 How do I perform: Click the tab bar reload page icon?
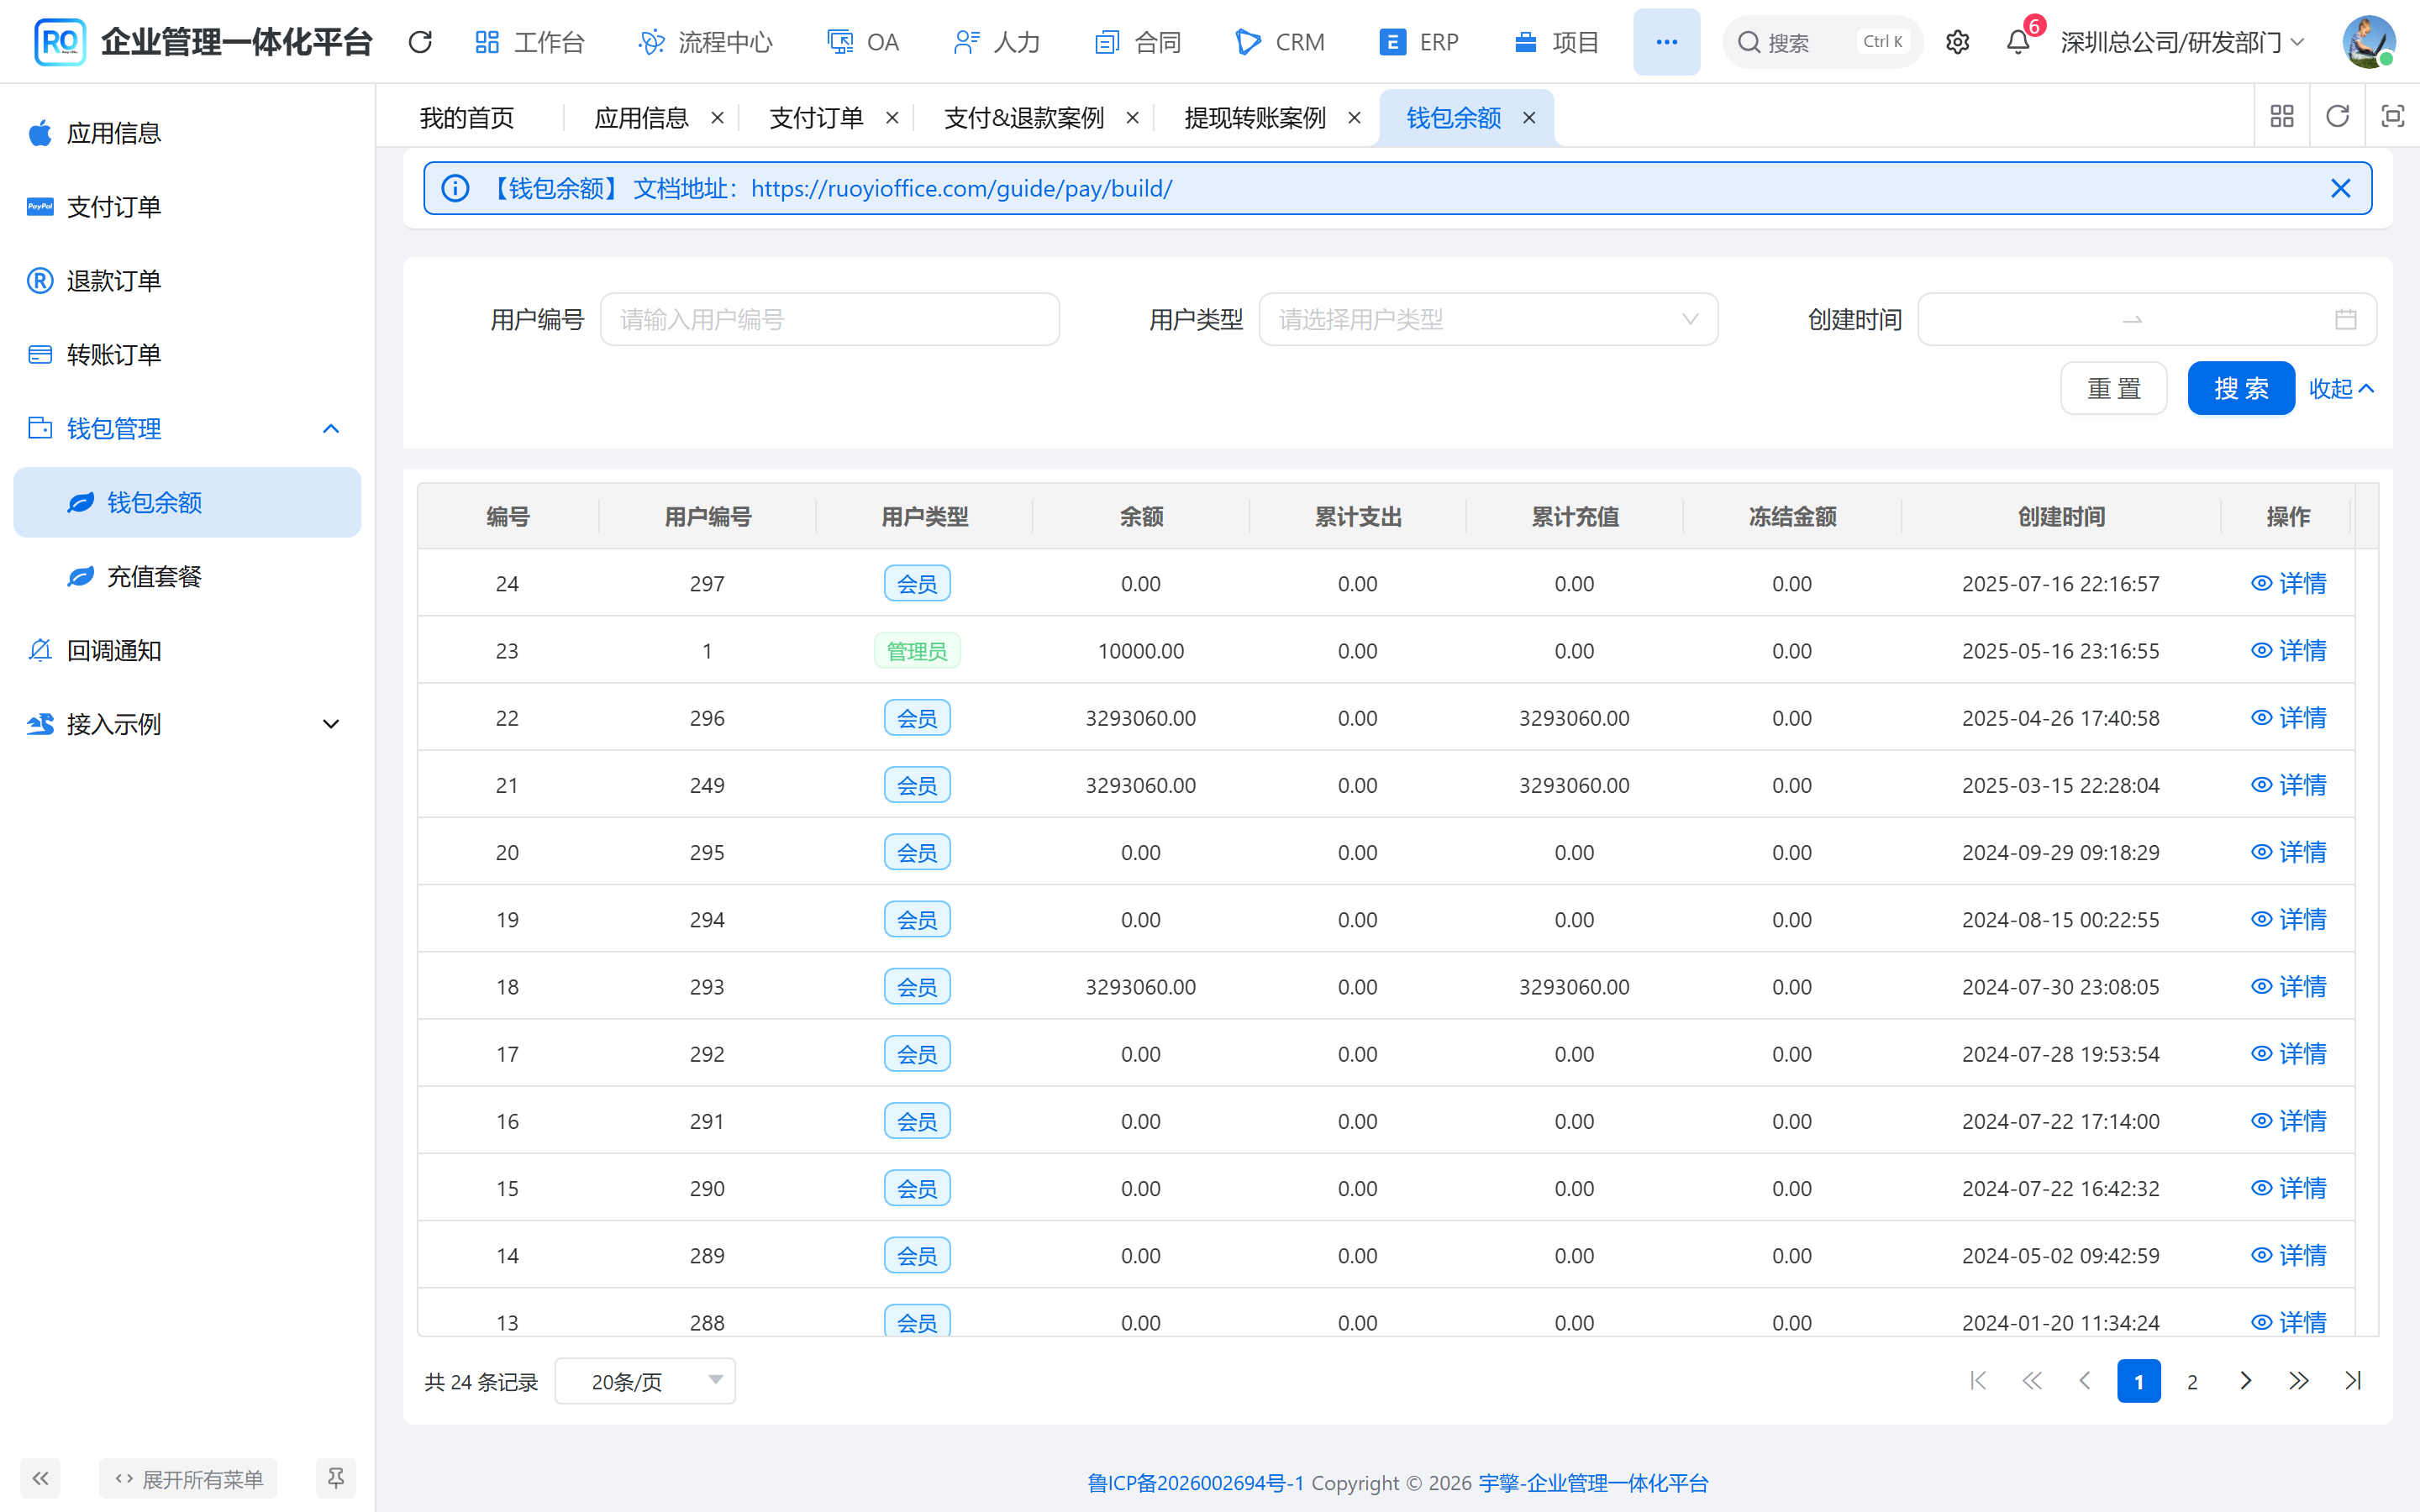2337,117
